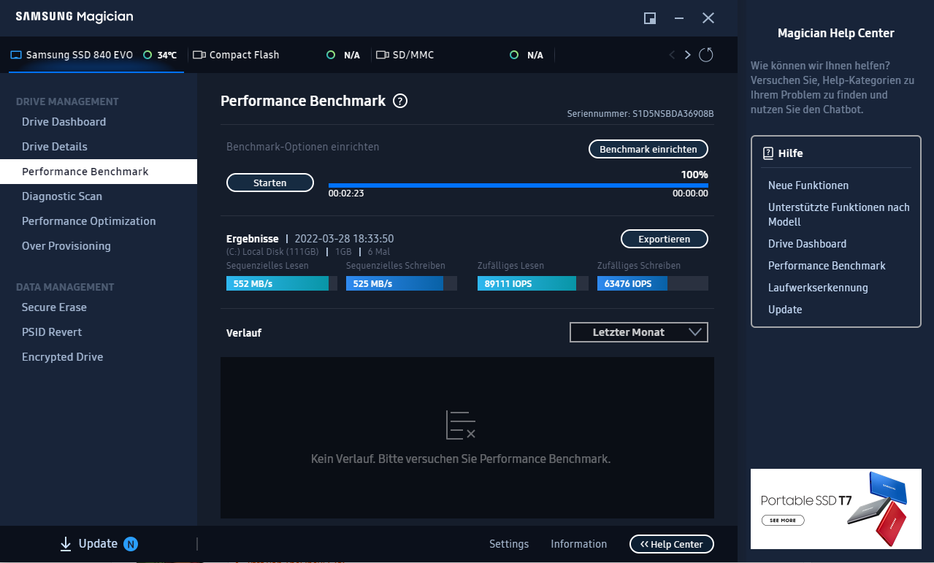
Task: Click the Performance Benchmark help question-mark icon
Action: pos(399,102)
